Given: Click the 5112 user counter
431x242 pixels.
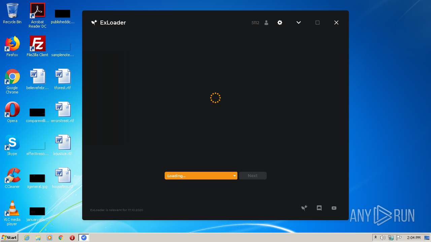Looking at the screenshot, I should (255, 23).
